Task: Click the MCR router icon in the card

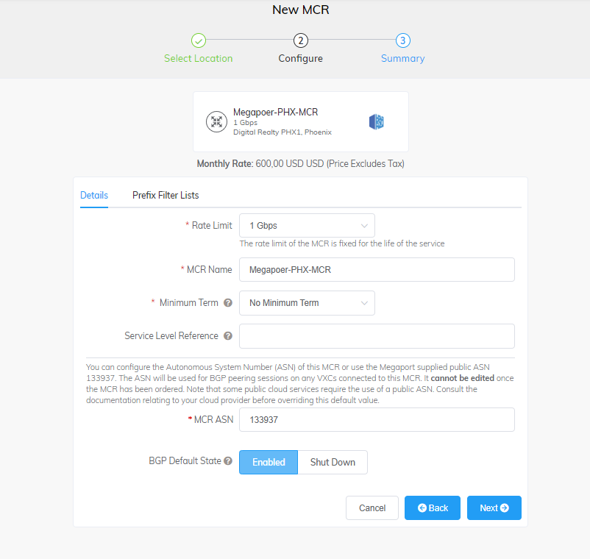Action: 217,121
